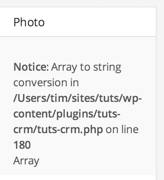
Task: Click the word string in the notice
Action: point(107,68)
